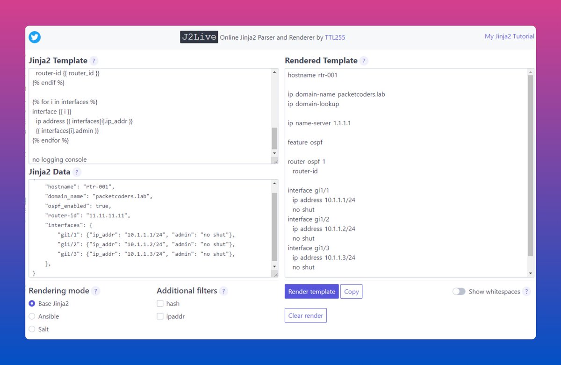Click data line '"domain_name": "packetcoders.lab"'

99,196
